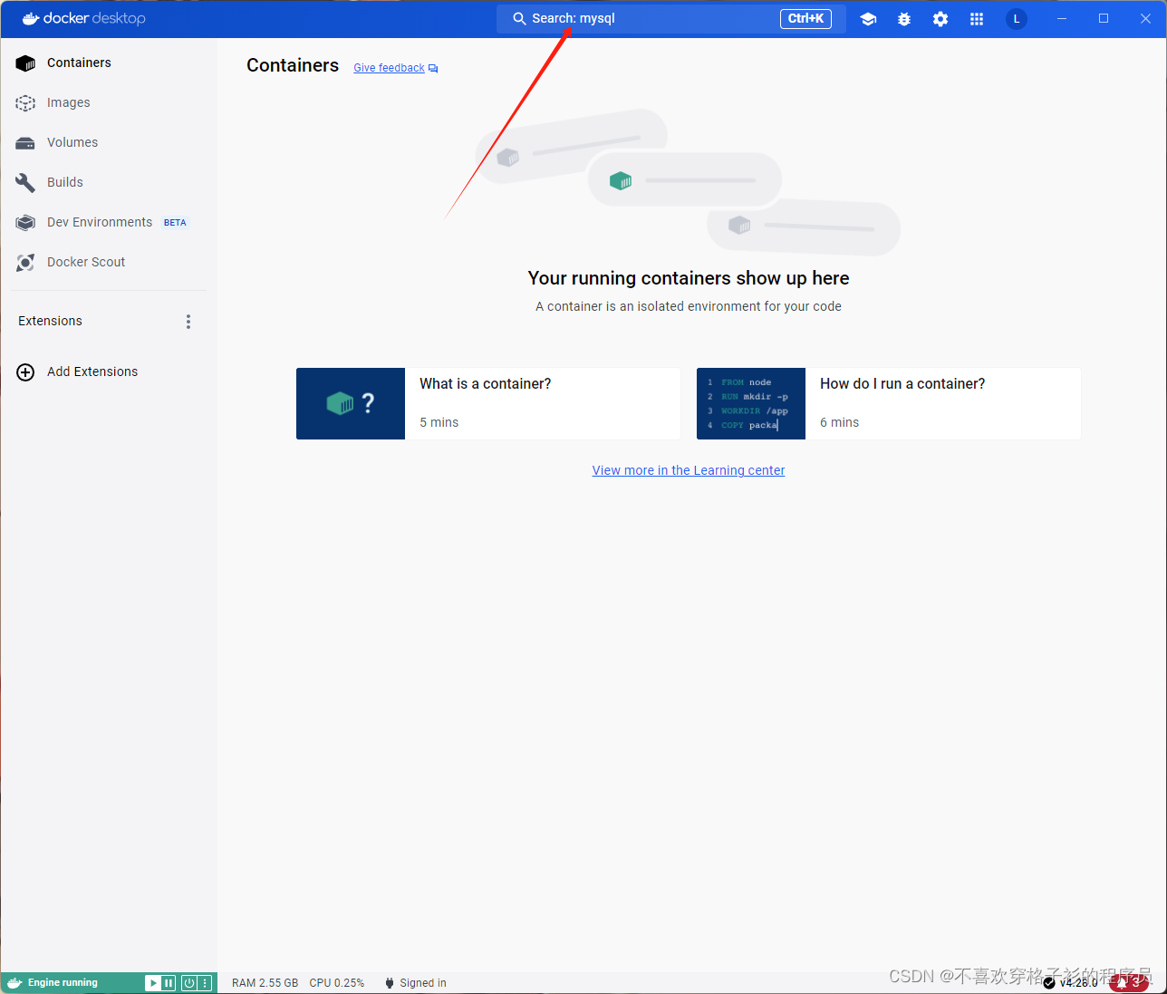1167x994 pixels.
Task: Open the engine more options menu
Action: coord(205,983)
